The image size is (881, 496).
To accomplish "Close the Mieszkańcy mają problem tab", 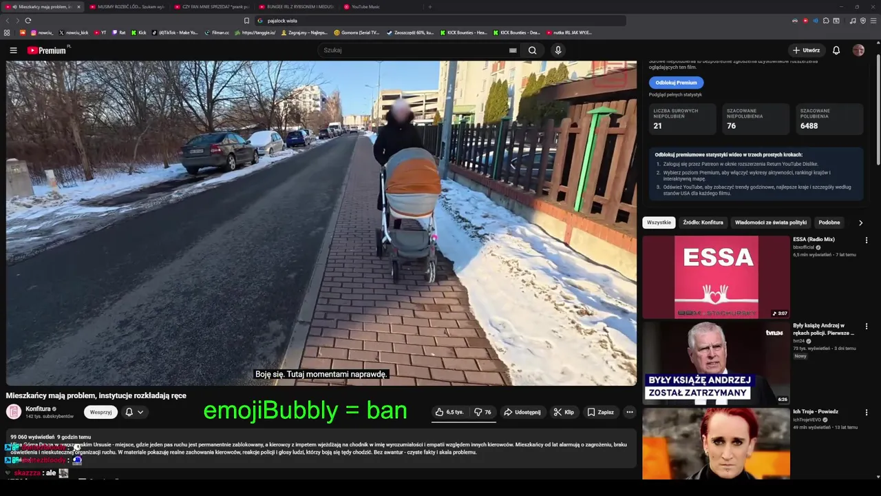I will pos(78,7).
